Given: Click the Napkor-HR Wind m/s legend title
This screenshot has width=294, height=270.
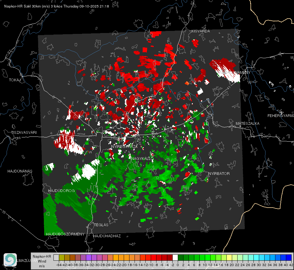Looking at the screenshot, I should pos(42,261).
